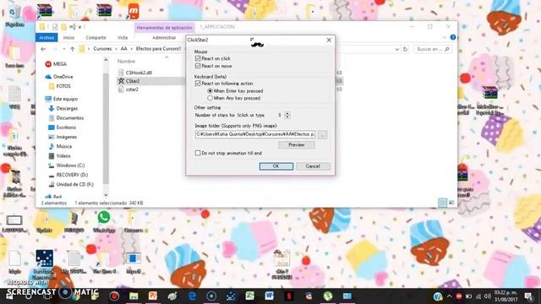Refresh the File Explorer folder
Screen dimensions: 541x304
tap(405, 49)
